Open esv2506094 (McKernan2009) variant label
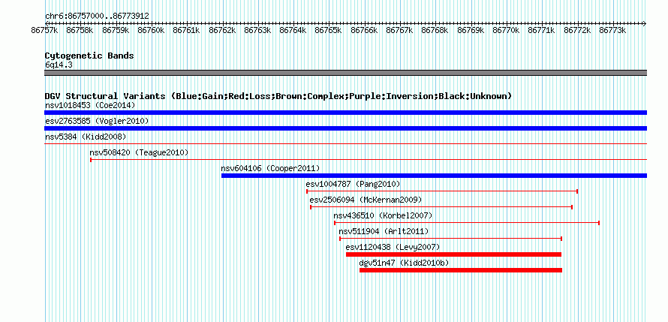 point(366,200)
